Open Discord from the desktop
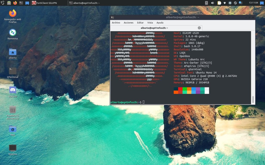 click(x=12, y=90)
